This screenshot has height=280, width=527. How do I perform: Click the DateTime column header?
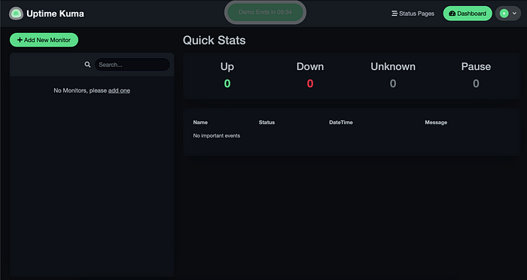point(341,123)
